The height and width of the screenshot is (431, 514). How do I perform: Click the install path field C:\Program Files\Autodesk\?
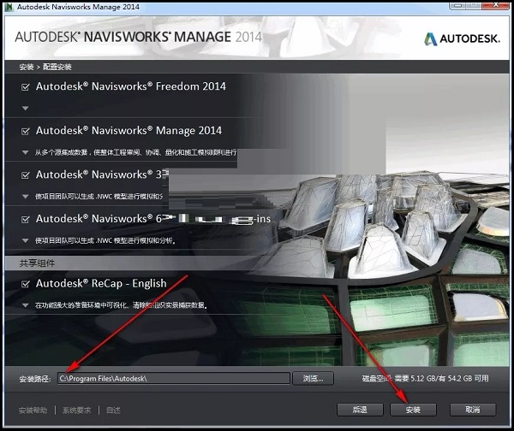point(174,379)
